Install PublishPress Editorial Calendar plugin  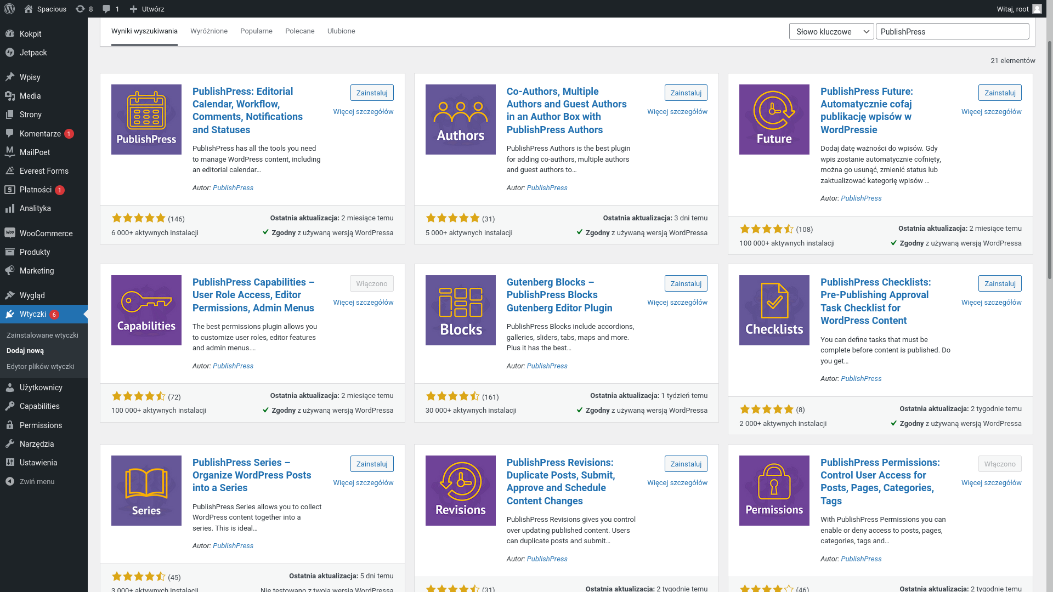pos(372,93)
